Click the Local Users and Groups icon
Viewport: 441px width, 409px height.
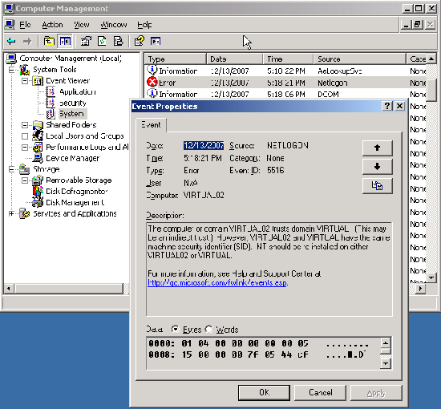pos(38,136)
